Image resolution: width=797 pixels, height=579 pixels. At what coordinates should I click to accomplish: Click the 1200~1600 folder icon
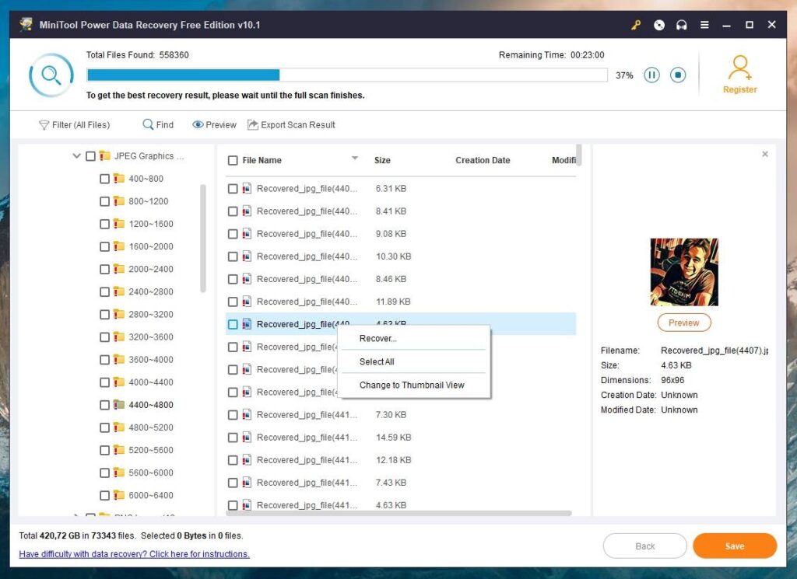point(119,224)
